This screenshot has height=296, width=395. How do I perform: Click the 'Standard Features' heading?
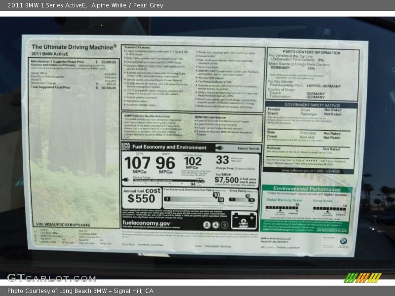click(x=137, y=47)
